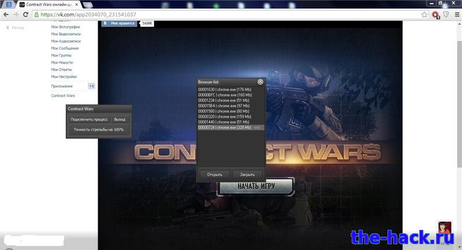Select process 00000724 chrome.exe (328 Mb)

tap(230, 128)
